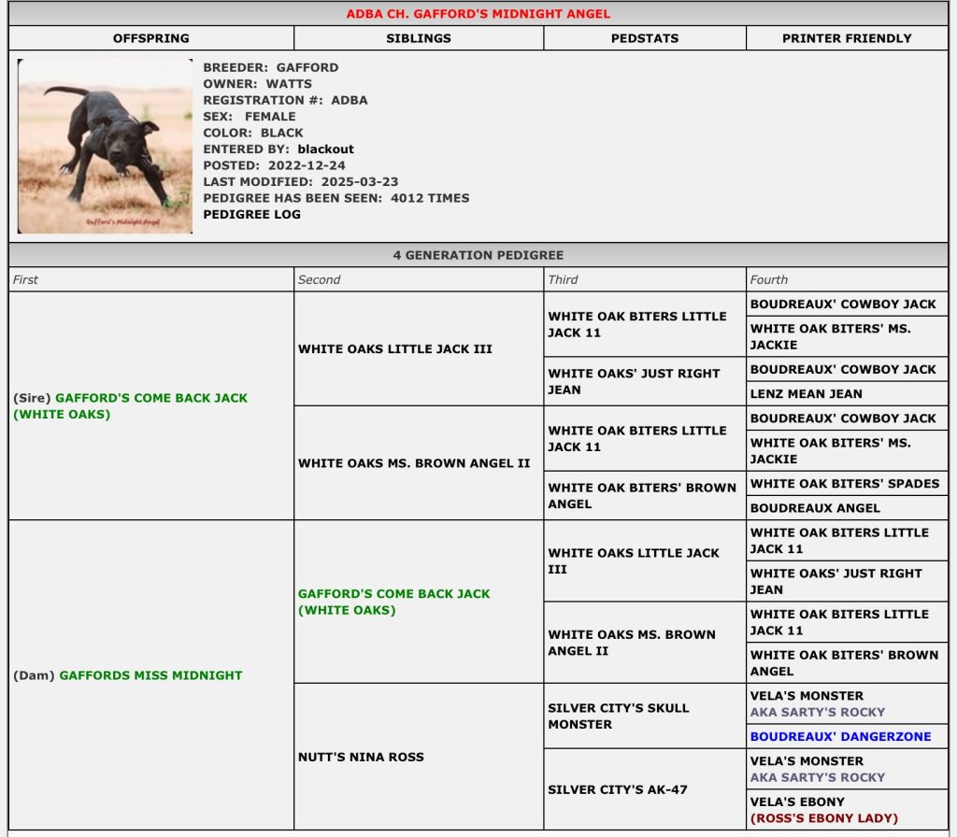This screenshot has height=837, width=957.
Task: Click the dog photo thumbnail
Action: point(105,146)
